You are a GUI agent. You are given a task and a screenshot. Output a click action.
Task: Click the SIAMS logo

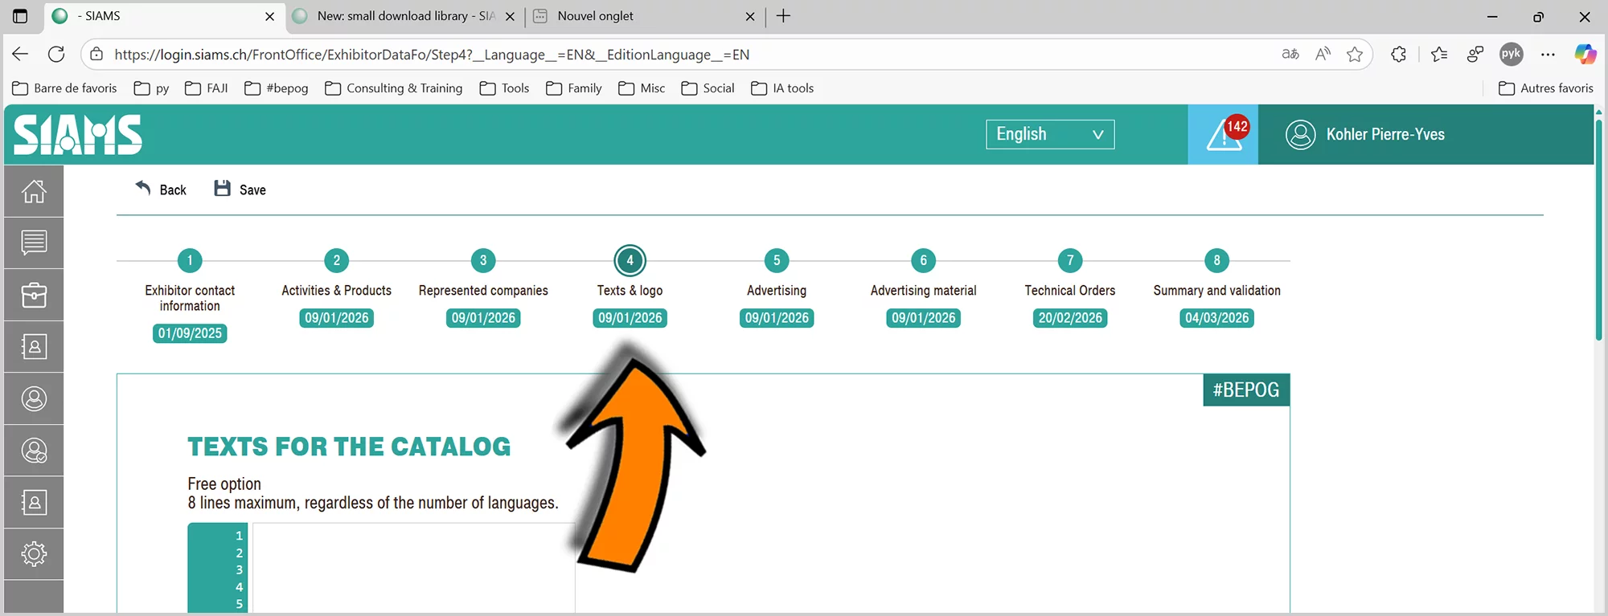click(78, 135)
